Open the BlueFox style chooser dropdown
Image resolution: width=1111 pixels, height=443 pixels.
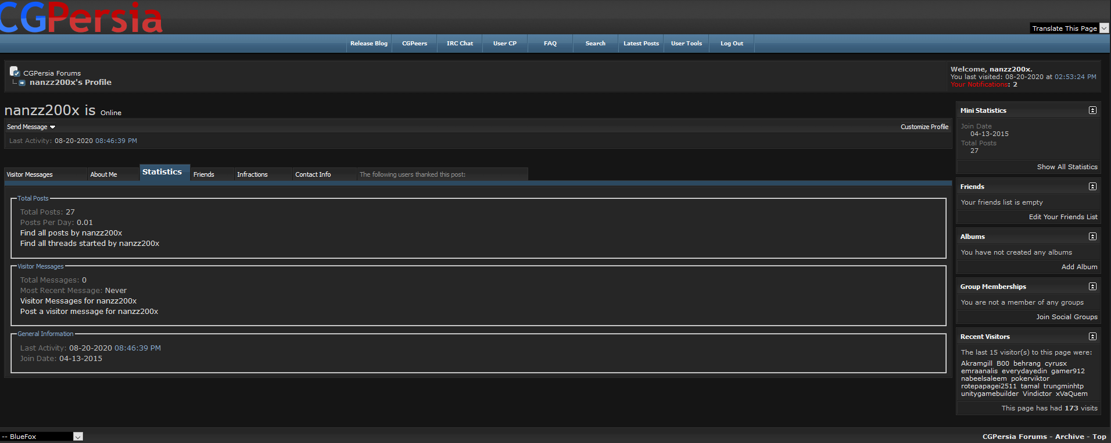[41, 437]
